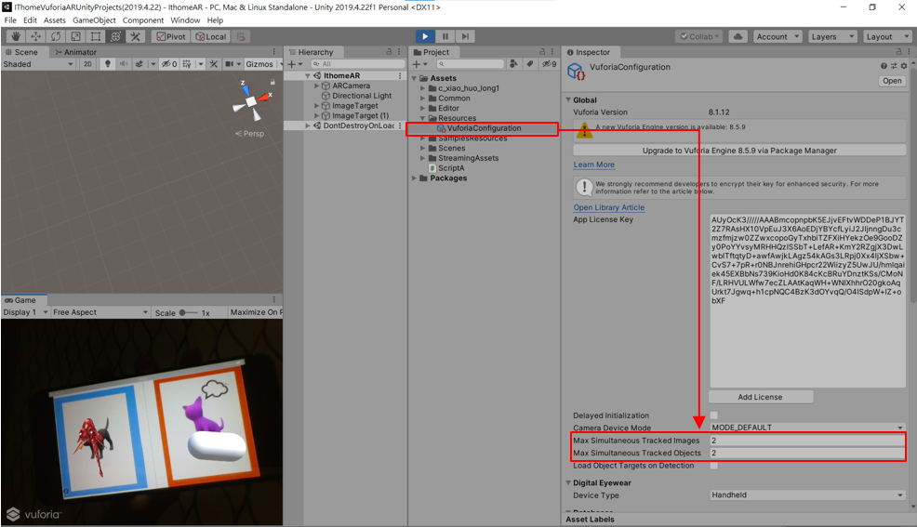Click the Open button in Inspector

(892, 81)
